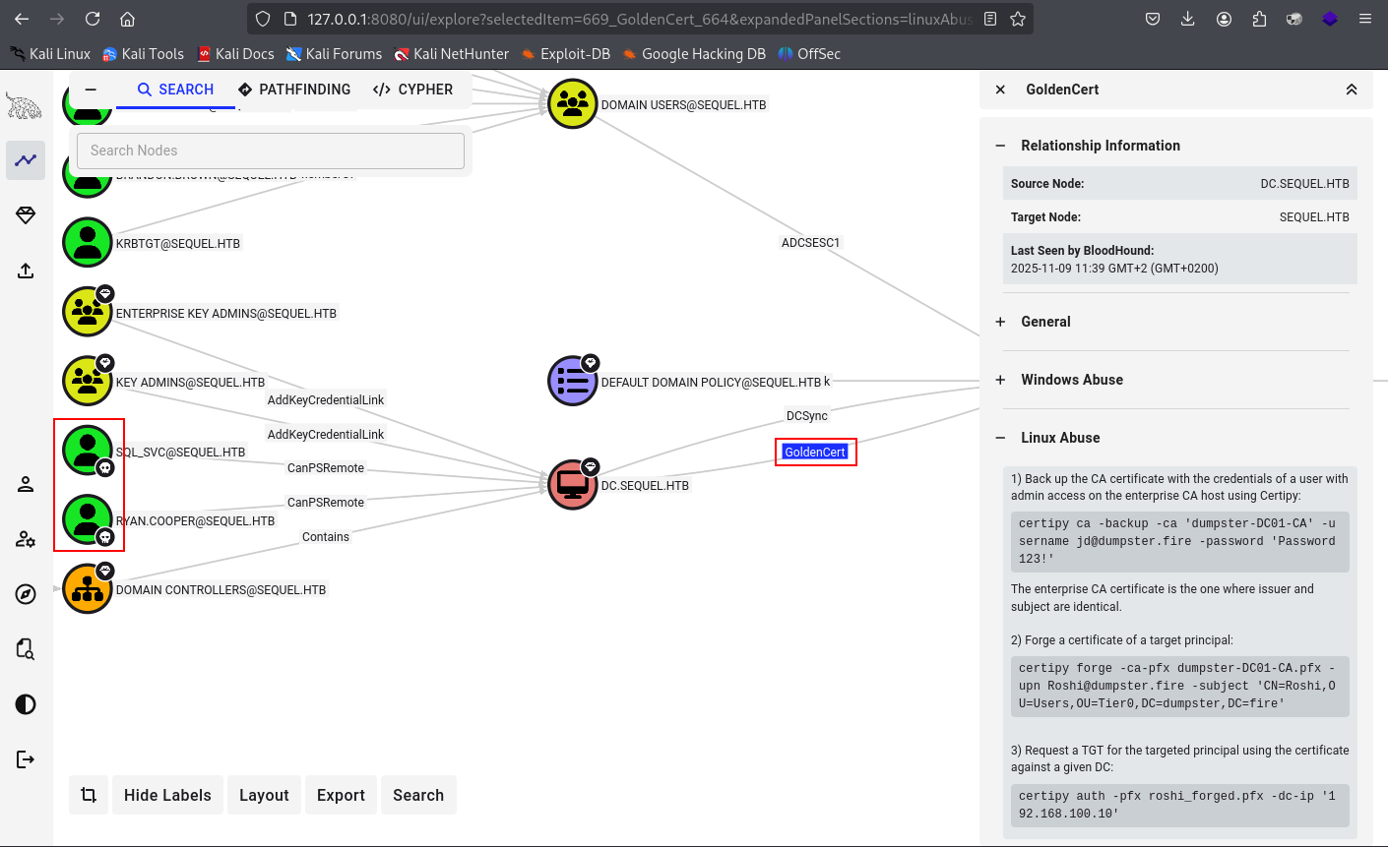This screenshot has width=1388, height=847.
Task: Close the GoldenCert details panel
Action: coord(1000,90)
